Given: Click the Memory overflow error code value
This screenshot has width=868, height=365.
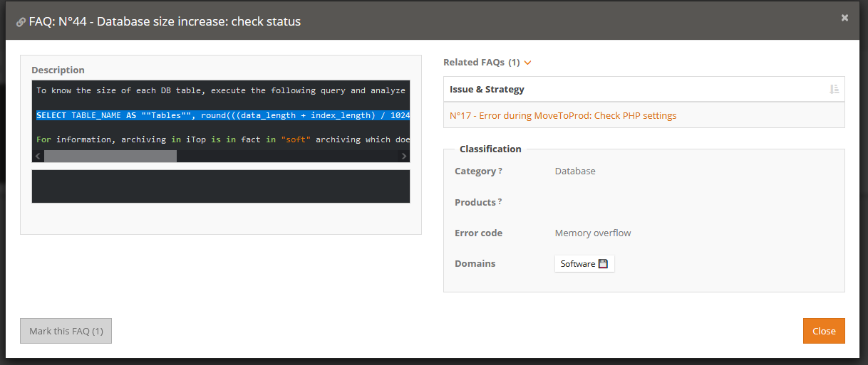Looking at the screenshot, I should [592, 233].
